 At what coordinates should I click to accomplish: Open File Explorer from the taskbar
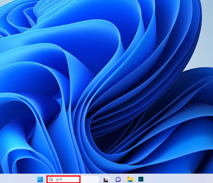click(130, 180)
